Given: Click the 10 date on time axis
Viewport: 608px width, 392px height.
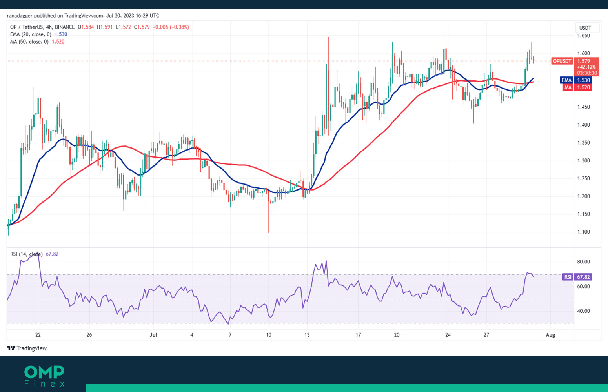Looking at the screenshot, I should coord(269,335).
